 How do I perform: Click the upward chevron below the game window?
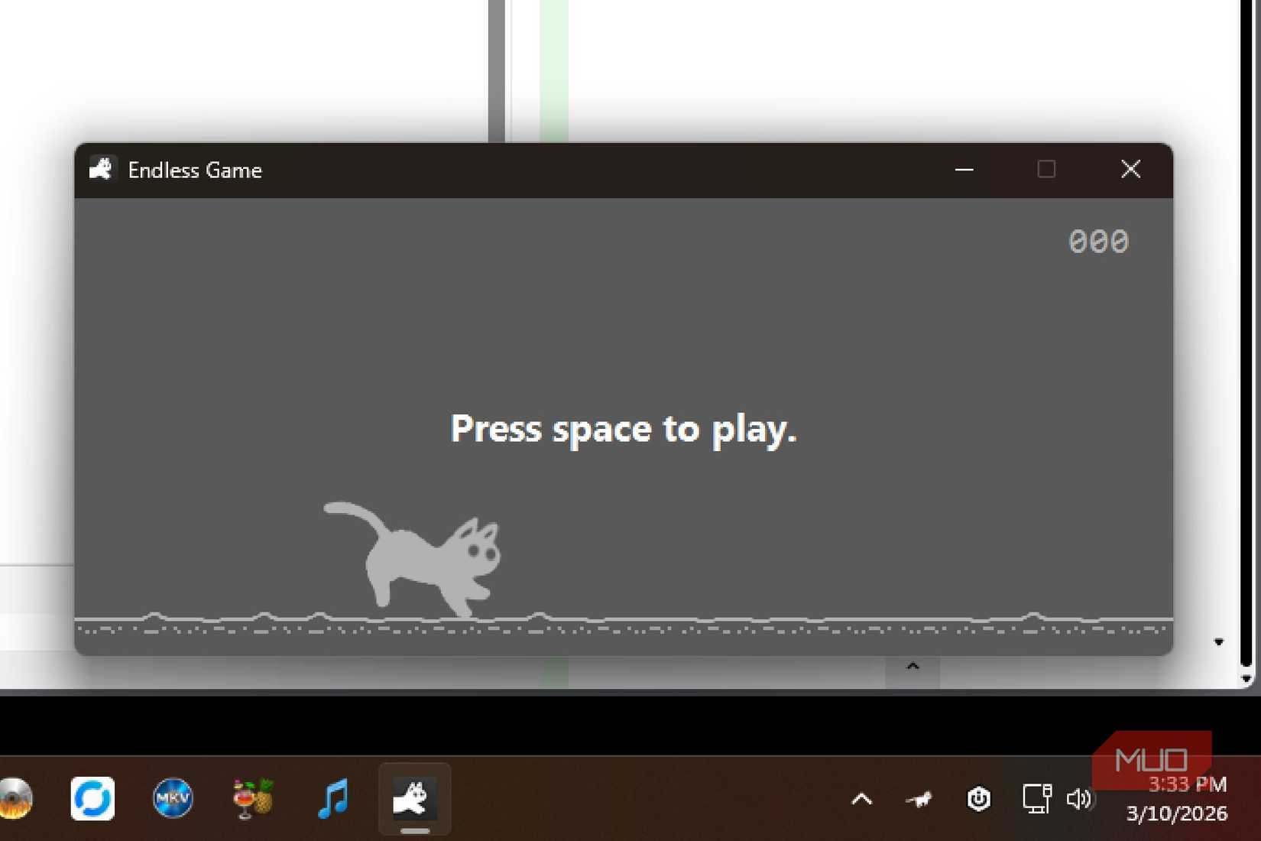(x=912, y=667)
